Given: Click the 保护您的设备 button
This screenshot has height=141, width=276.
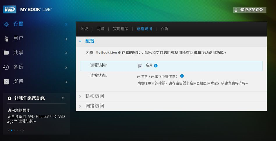Looking at the screenshot, I should [x=250, y=10].
